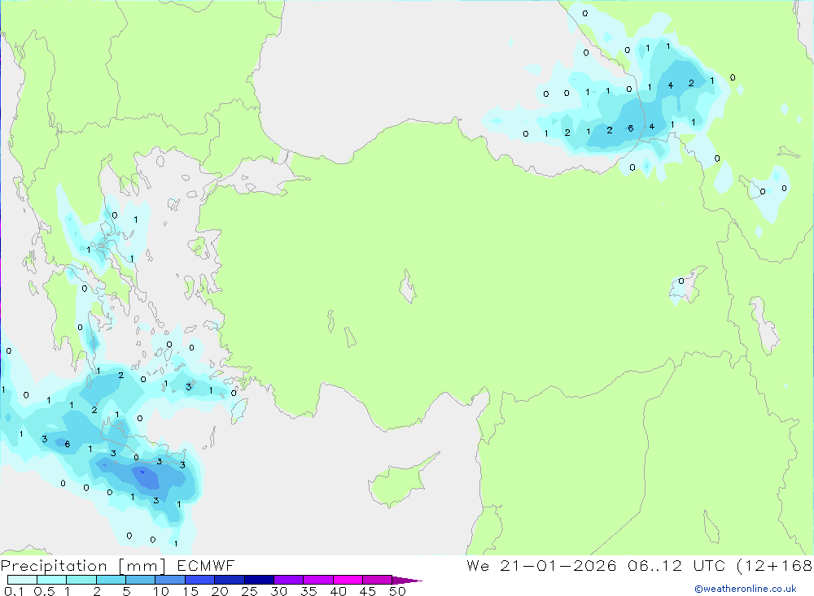814x596 pixels.
Task: Choose the navy swatch from 25 to 30
Action: click(259, 580)
